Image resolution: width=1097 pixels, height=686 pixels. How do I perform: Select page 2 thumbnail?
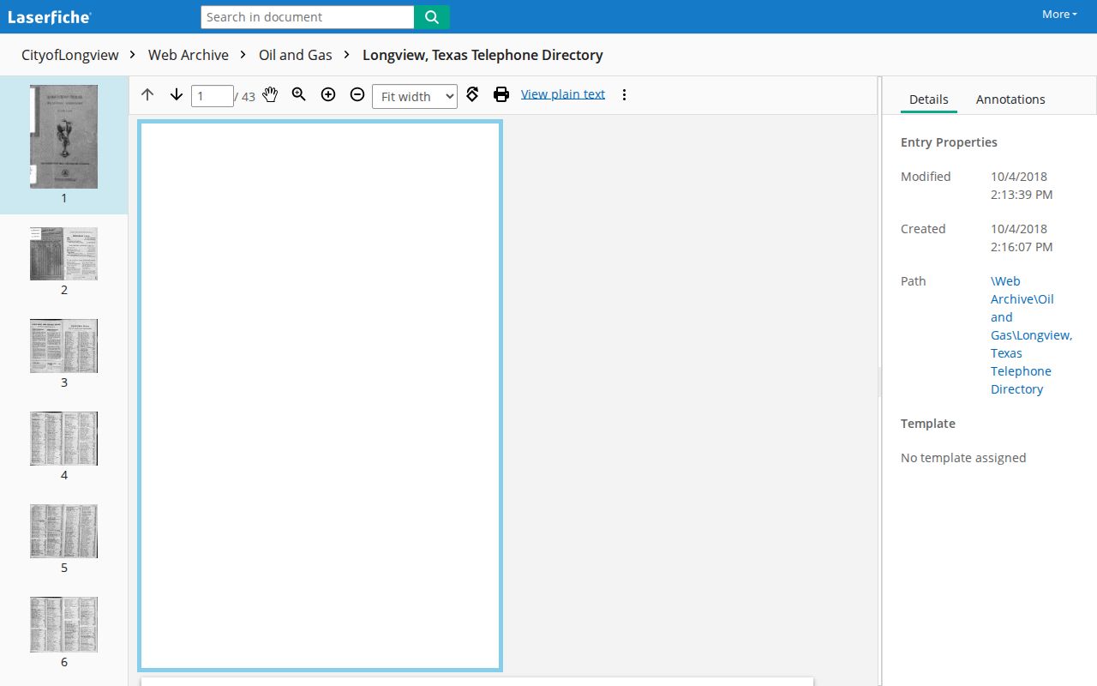pyautogui.click(x=63, y=254)
